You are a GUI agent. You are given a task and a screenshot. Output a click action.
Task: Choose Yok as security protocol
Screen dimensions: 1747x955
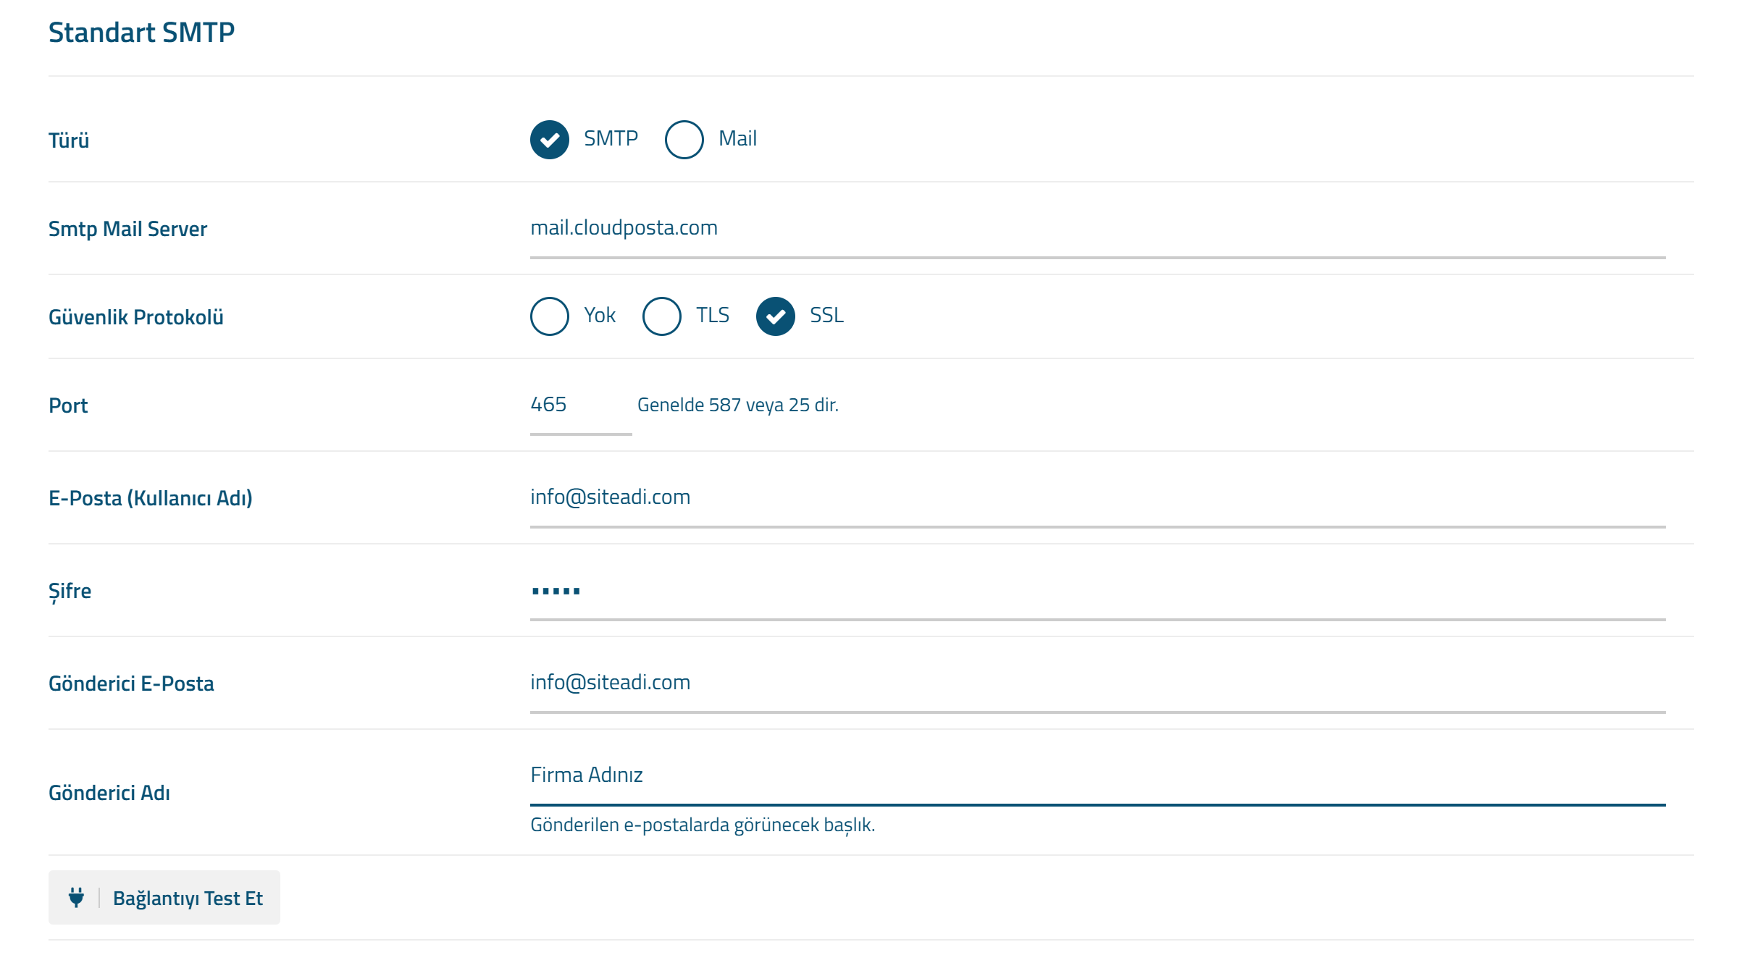coord(549,316)
